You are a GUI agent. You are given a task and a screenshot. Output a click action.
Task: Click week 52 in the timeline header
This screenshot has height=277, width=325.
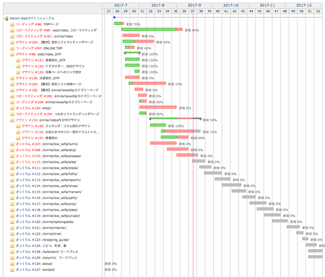point(318,11)
